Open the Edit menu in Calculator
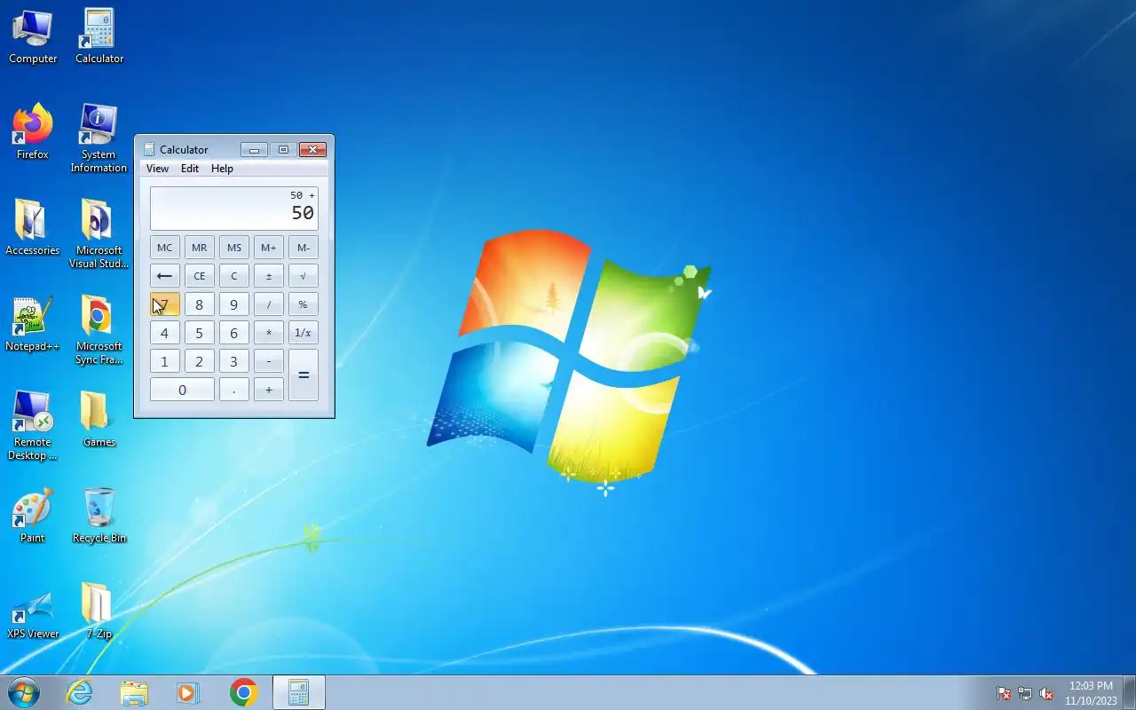This screenshot has width=1136, height=710. pyautogui.click(x=190, y=169)
